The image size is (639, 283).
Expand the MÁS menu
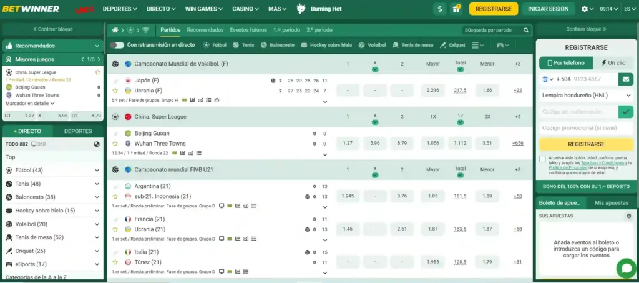click(x=278, y=9)
